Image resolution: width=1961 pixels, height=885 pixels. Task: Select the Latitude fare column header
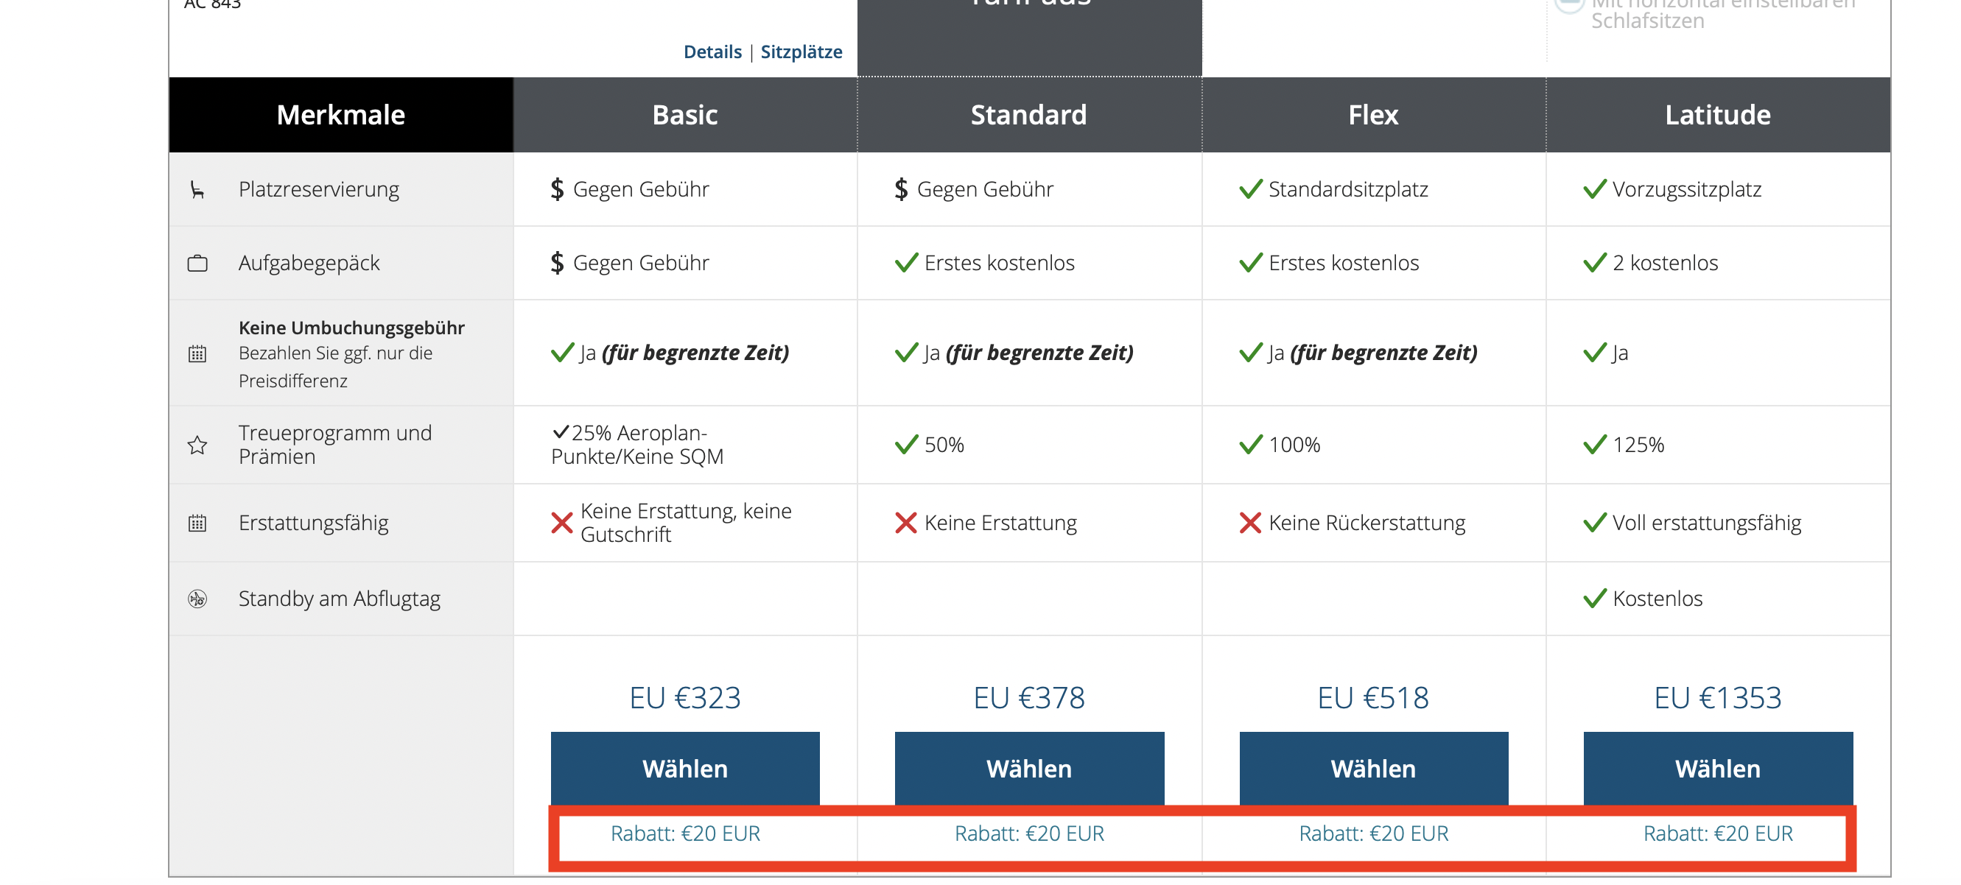[1716, 115]
